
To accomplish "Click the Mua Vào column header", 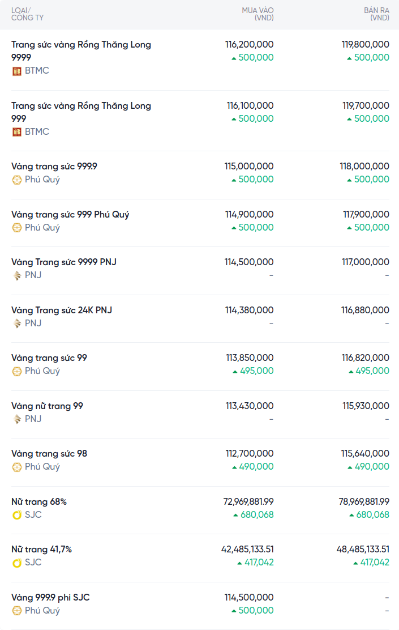I will click(258, 14).
